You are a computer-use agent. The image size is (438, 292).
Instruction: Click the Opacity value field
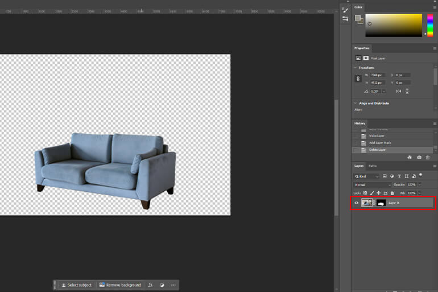pos(411,184)
